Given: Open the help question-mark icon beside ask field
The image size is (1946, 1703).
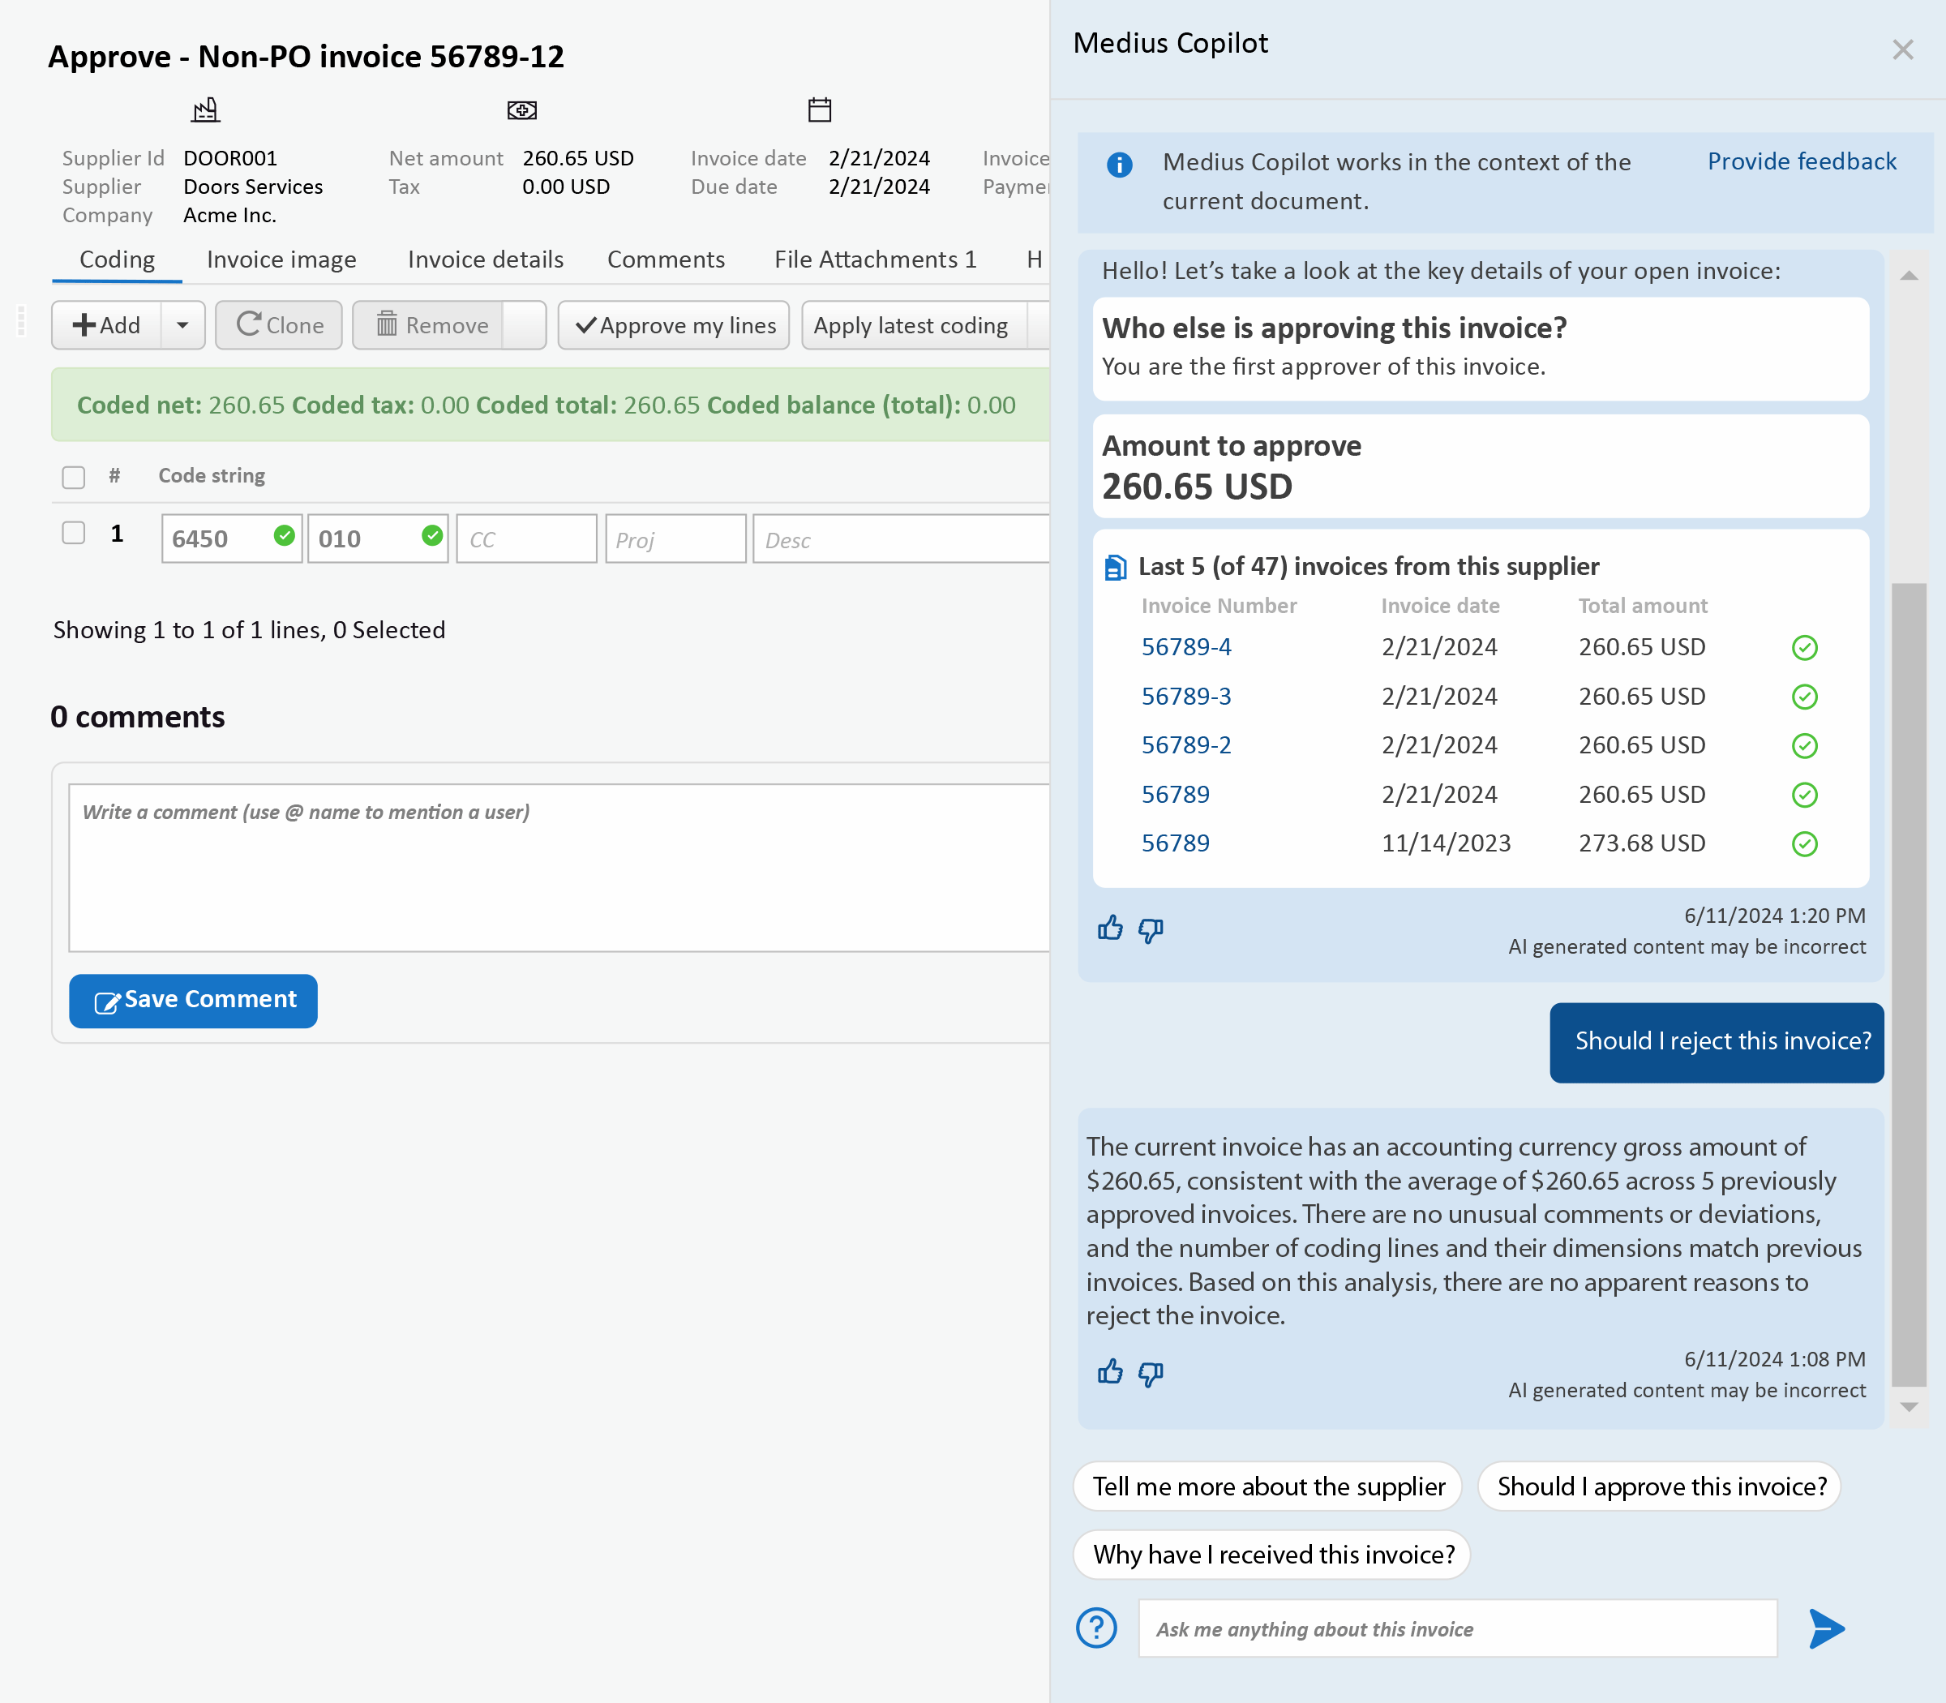Looking at the screenshot, I should click(1098, 1627).
